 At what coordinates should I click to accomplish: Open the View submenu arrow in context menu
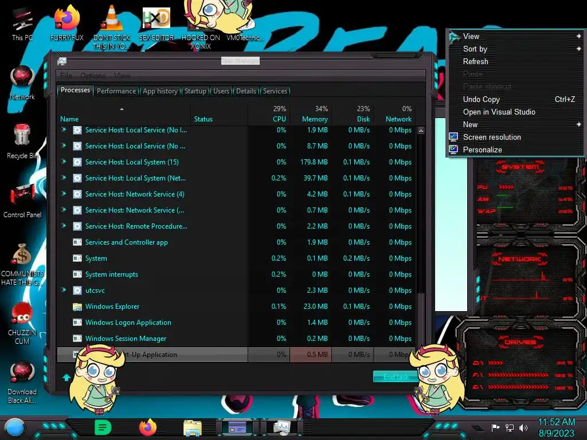coord(579,36)
